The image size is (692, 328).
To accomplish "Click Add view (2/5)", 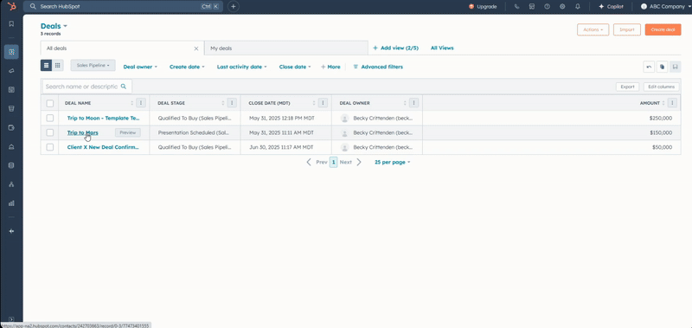I will coord(395,48).
